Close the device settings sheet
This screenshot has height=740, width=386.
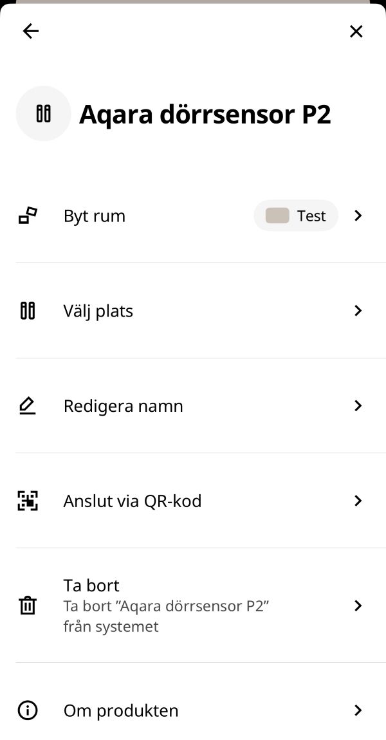(356, 31)
